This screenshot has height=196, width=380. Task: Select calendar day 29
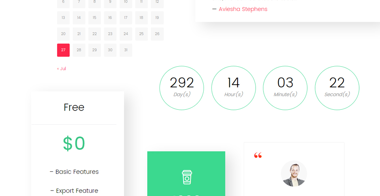click(95, 50)
